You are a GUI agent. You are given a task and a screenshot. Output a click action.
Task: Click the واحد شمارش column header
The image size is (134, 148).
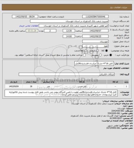[x=49, y=82]
